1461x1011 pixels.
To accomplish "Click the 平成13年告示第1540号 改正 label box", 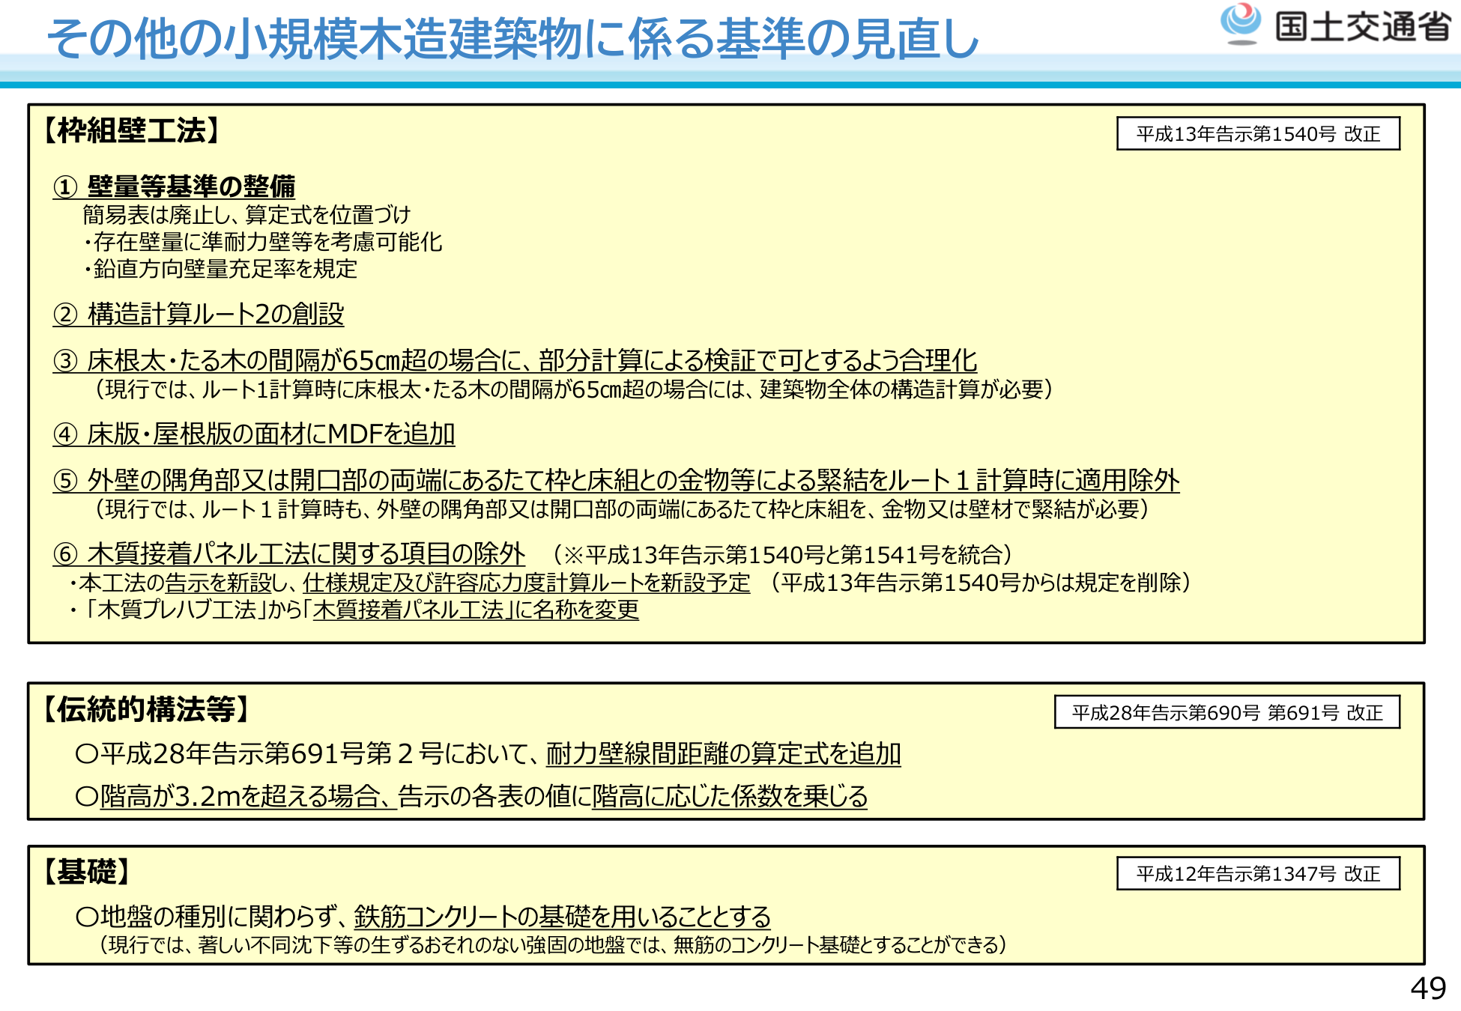I will click(1258, 134).
